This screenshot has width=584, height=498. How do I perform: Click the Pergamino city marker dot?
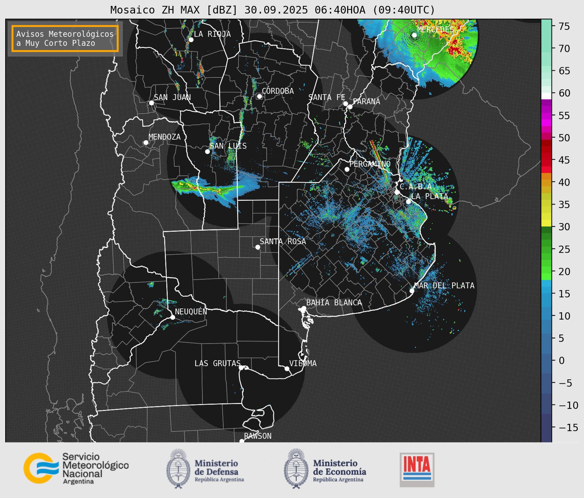347,169
